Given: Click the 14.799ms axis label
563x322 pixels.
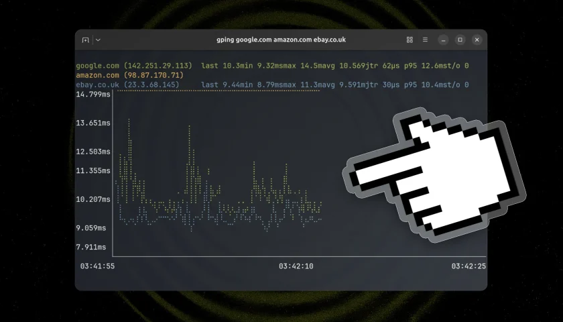Looking at the screenshot, I should click(x=93, y=94).
